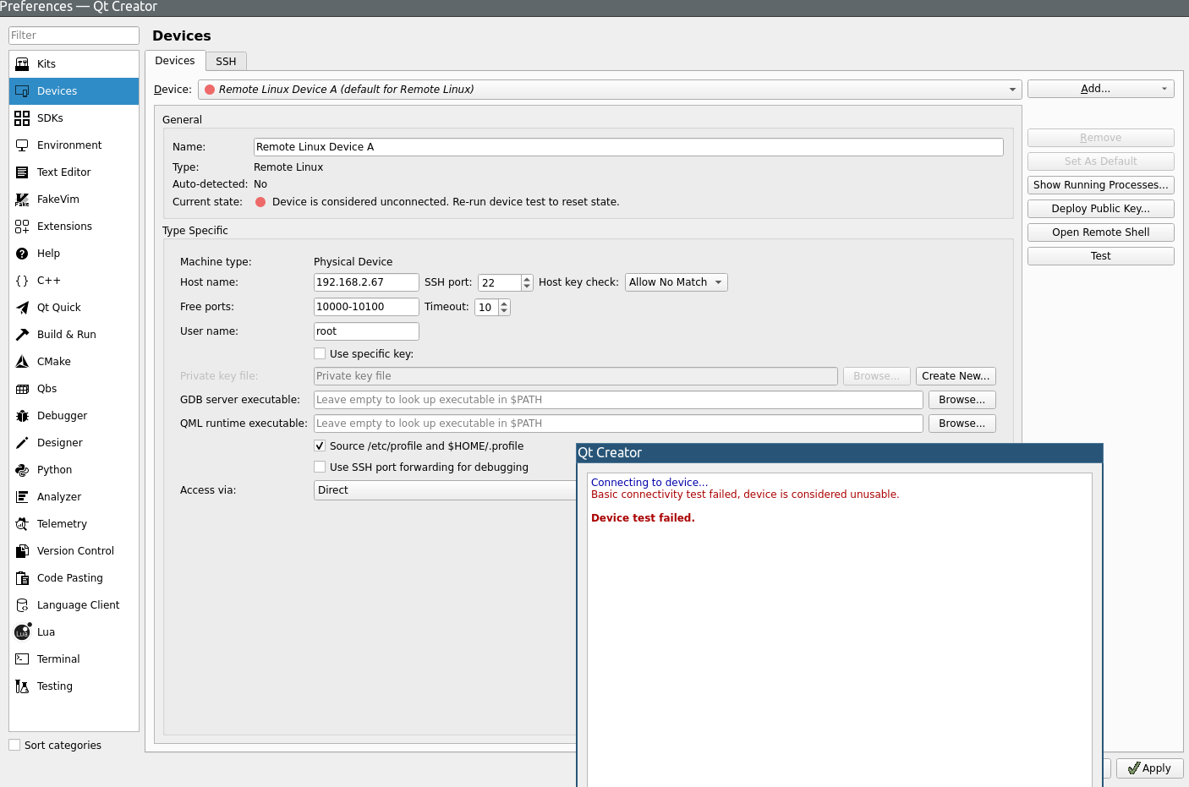
Task: Enable SSH port forwarding for debugging
Action: coord(320,467)
